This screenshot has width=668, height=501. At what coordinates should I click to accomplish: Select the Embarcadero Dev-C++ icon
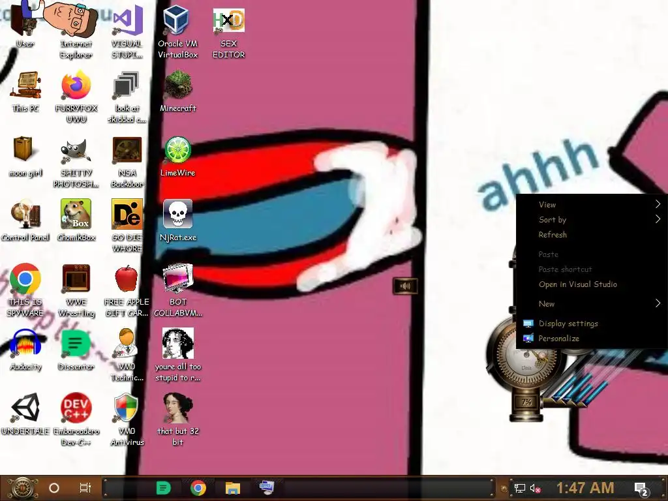[x=76, y=419]
